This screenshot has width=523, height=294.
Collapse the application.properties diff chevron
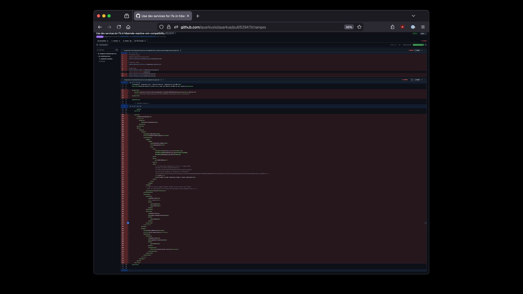coord(123,50)
